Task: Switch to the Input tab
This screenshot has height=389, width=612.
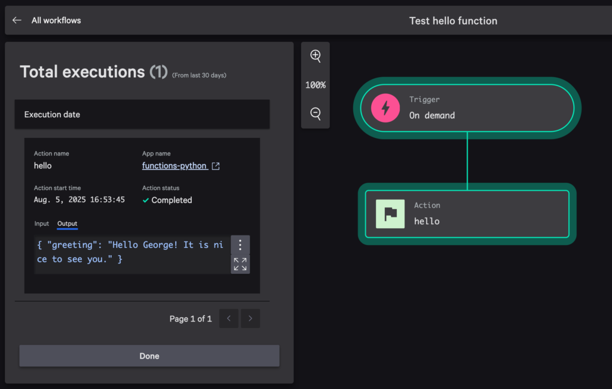Action: 41,223
